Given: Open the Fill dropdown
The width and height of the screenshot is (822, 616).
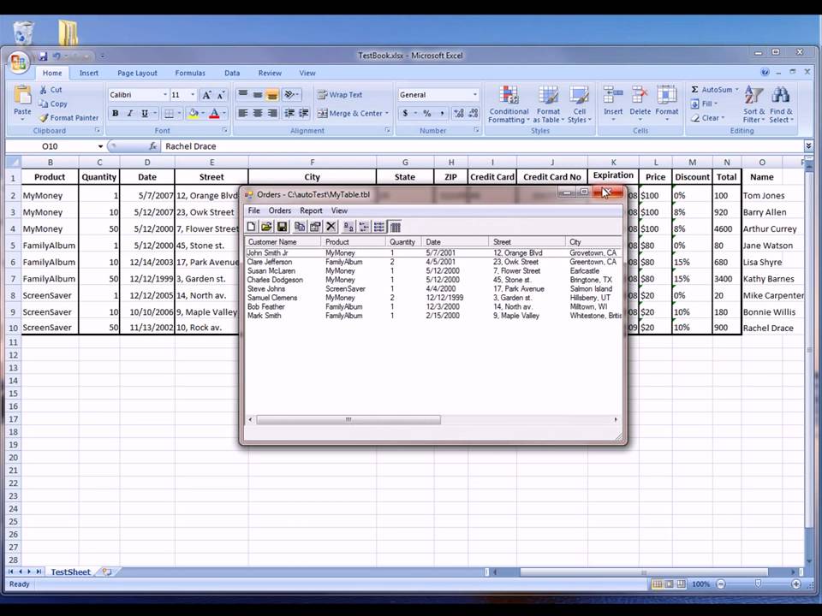Looking at the screenshot, I should click(x=704, y=104).
